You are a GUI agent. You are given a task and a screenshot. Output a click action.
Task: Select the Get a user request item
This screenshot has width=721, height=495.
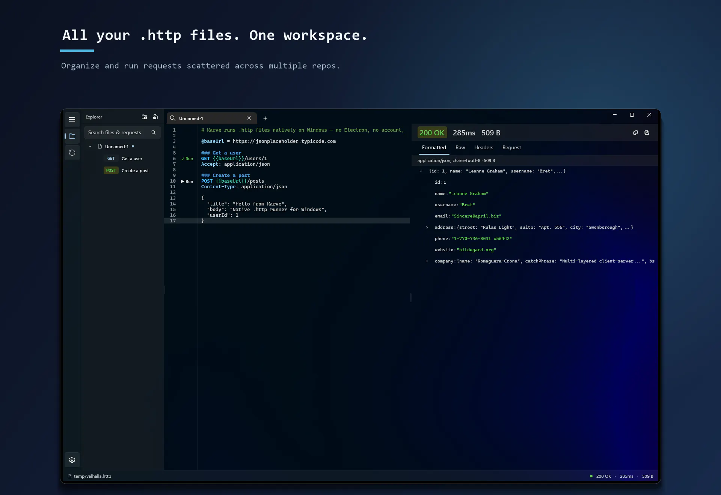click(132, 159)
